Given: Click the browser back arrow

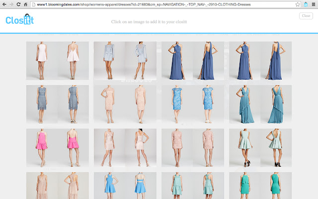Looking at the screenshot, I should [x=4, y=4].
